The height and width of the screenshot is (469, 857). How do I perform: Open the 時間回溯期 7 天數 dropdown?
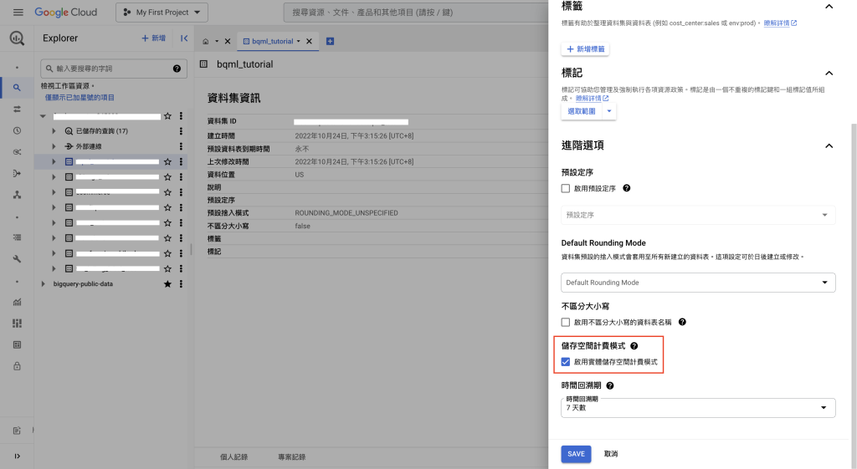point(698,407)
